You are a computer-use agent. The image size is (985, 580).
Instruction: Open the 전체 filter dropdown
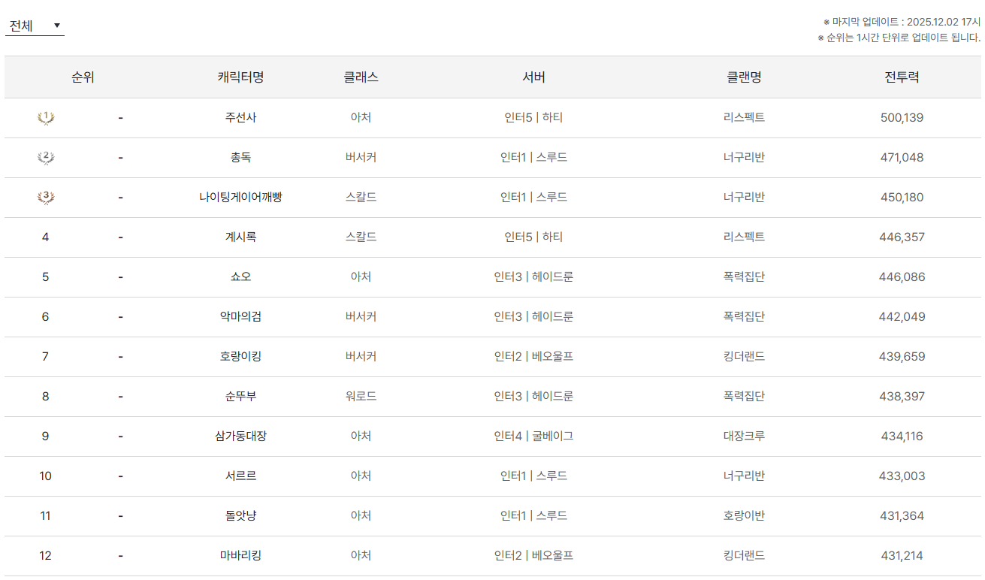pyautogui.click(x=35, y=26)
